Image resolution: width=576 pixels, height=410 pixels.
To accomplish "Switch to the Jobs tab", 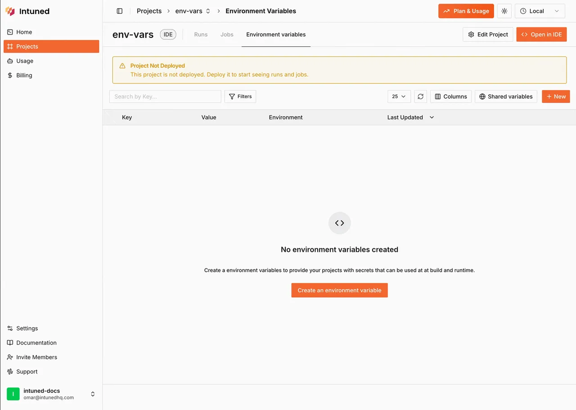I will point(227,35).
